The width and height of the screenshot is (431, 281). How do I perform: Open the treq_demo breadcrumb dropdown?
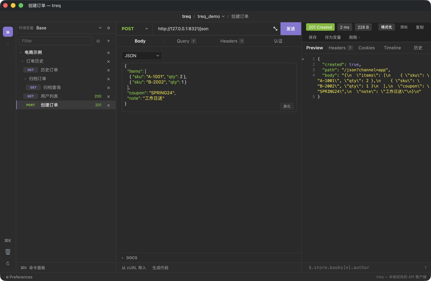click(x=211, y=16)
